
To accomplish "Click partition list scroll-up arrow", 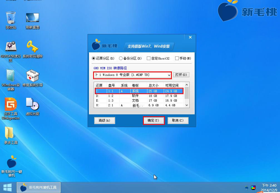I will pyautogui.click(x=187, y=85).
